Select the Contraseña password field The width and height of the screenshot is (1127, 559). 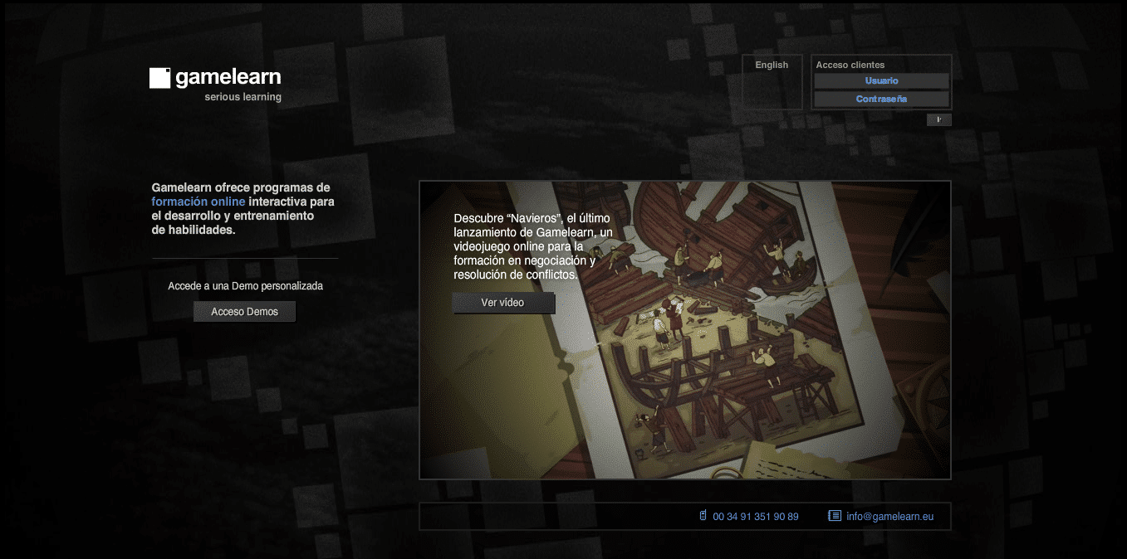pyautogui.click(x=880, y=99)
